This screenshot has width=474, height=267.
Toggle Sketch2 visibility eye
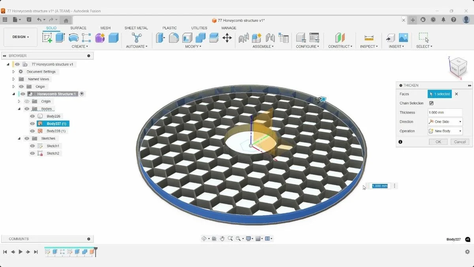tap(32, 153)
